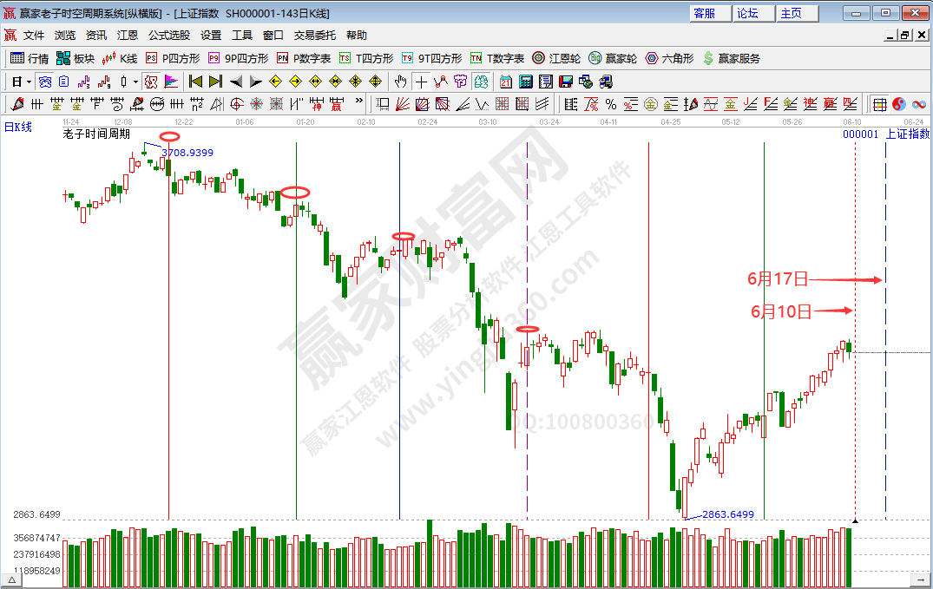Open the 日 period dropdown arrow
The image size is (933, 589).
tap(29, 82)
